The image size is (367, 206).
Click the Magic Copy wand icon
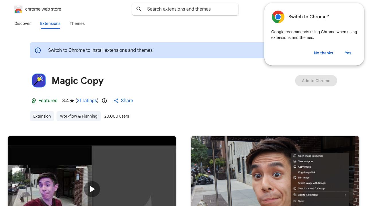(39, 80)
